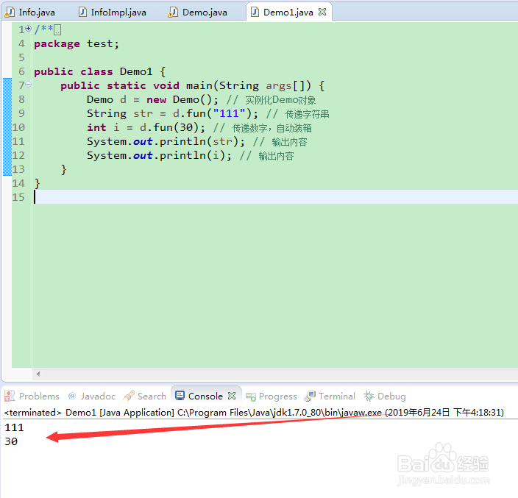Click 'println(i)' on line 12
Screen dimensions: 518x498
click(192, 155)
